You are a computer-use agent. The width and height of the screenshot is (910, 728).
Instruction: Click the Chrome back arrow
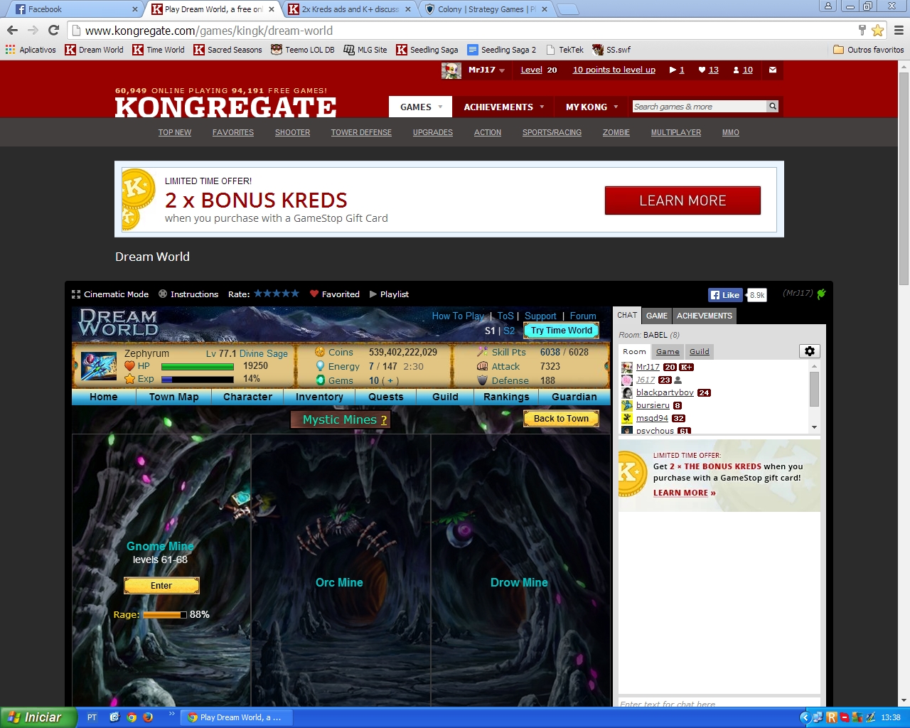pyautogui.click(x=12, y=31)
